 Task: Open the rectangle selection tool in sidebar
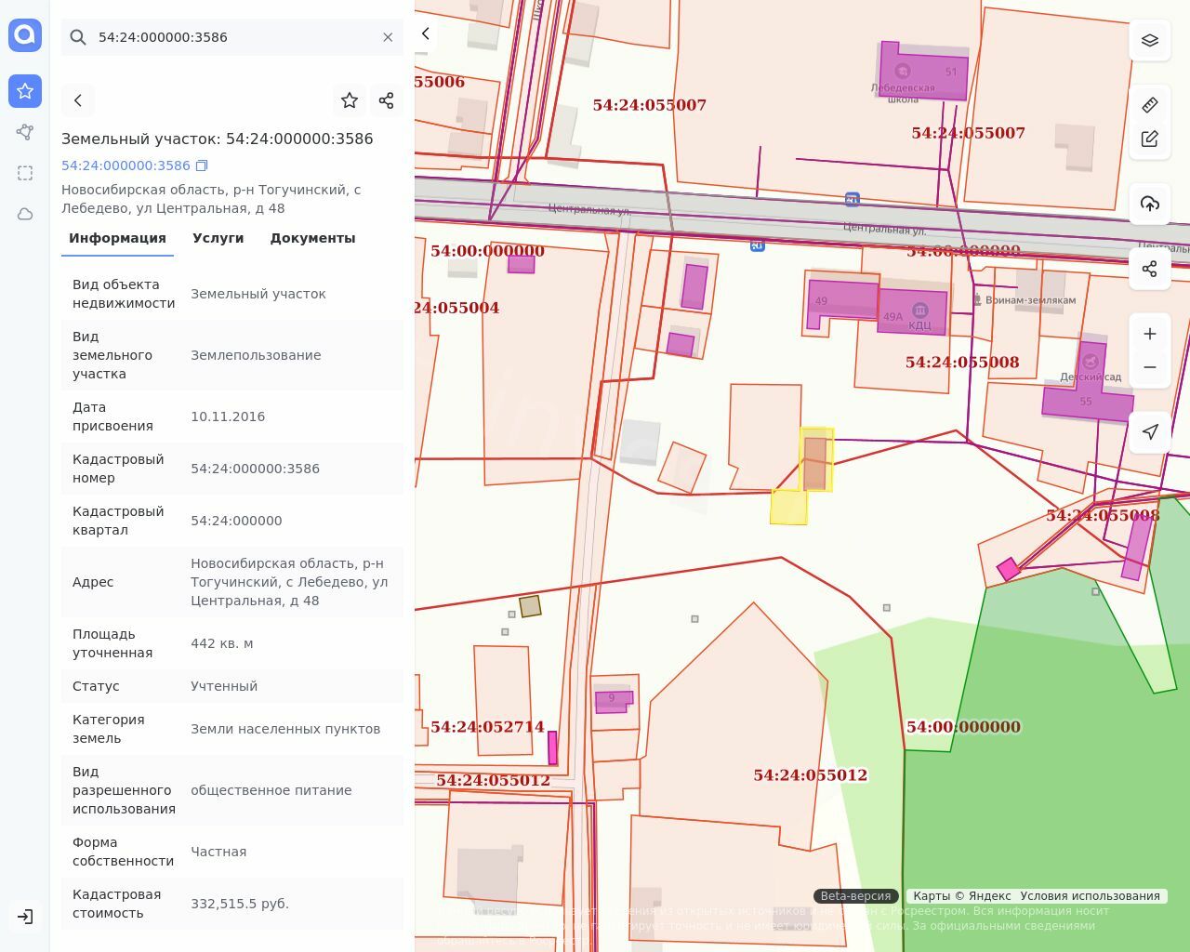click(x=25, y=173)
